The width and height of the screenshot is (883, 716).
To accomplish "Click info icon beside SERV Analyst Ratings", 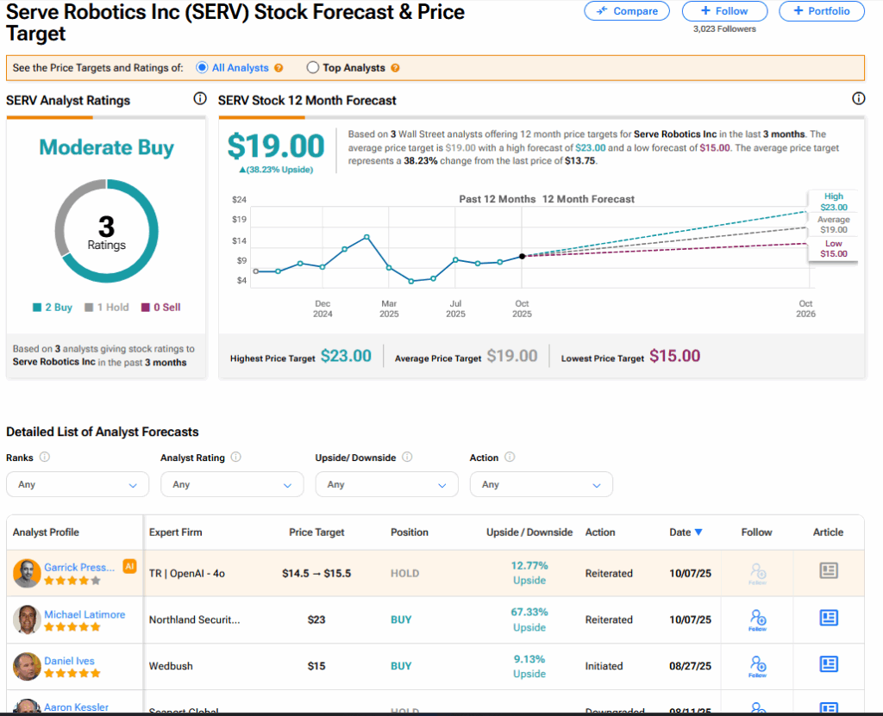I will [200, 99].
